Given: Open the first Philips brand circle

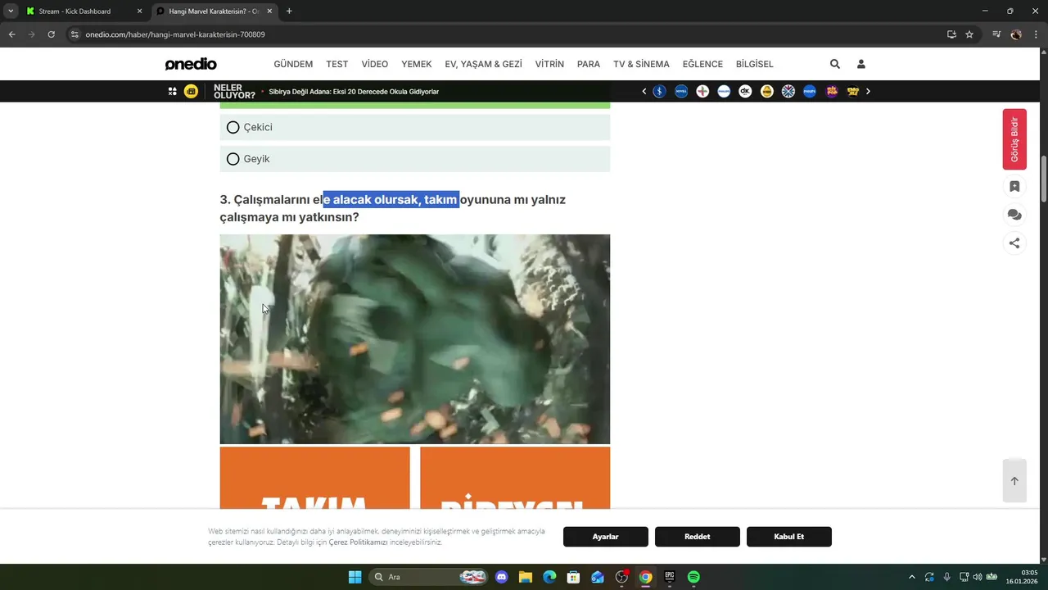Looking at the screenshot, I should (x=724, y=91).
